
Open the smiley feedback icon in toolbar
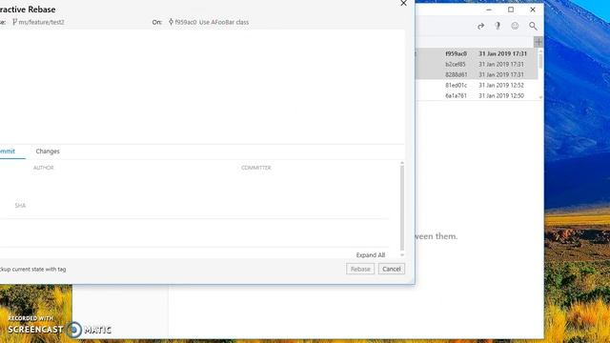pos(515,26)
